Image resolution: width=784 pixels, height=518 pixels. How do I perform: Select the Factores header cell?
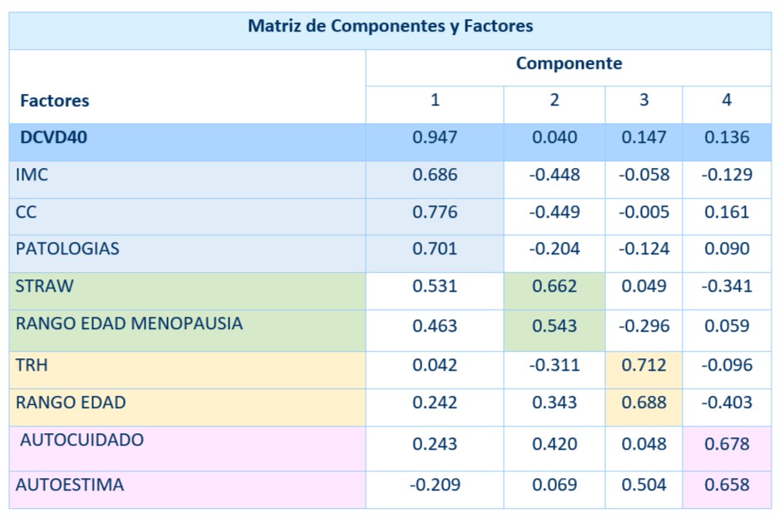click(55, 101)
